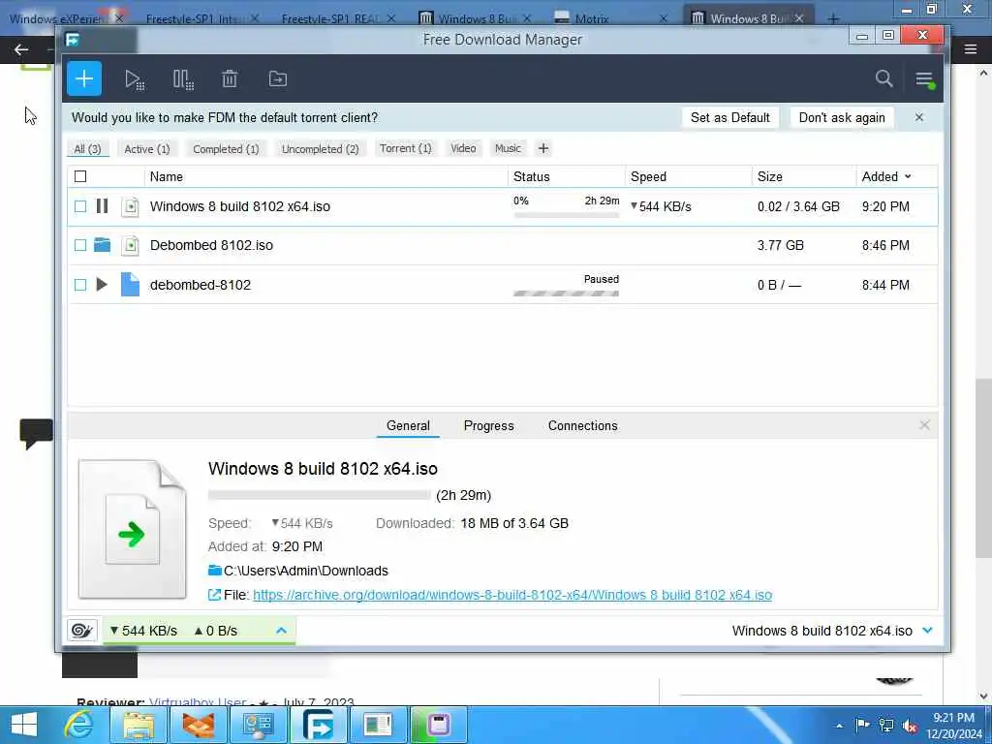Open external link icon beside File
This screenshot has height=744, width=992.
tap(214, 595)
